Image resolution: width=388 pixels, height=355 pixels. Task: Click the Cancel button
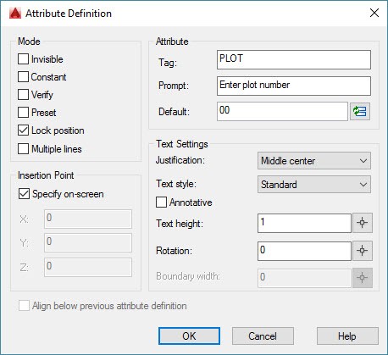pyautogui.click(x=263, y=336)
